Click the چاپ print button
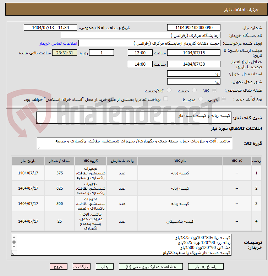 (x=105, y=266)
